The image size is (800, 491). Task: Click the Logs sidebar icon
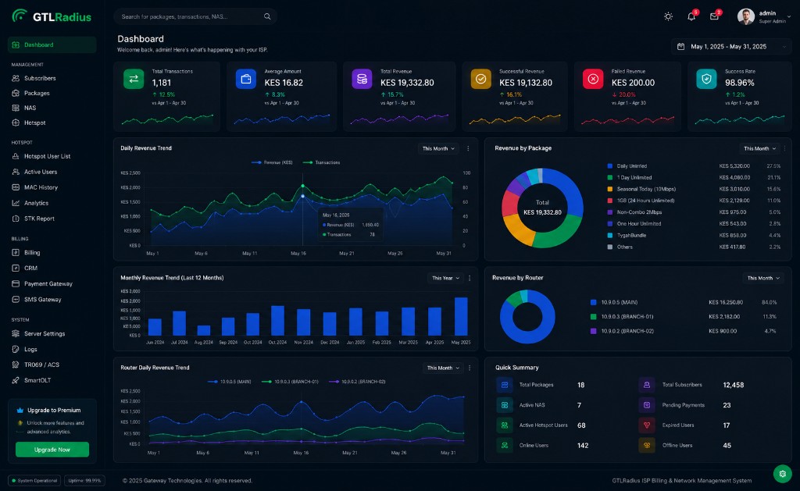tap(16, 349)
